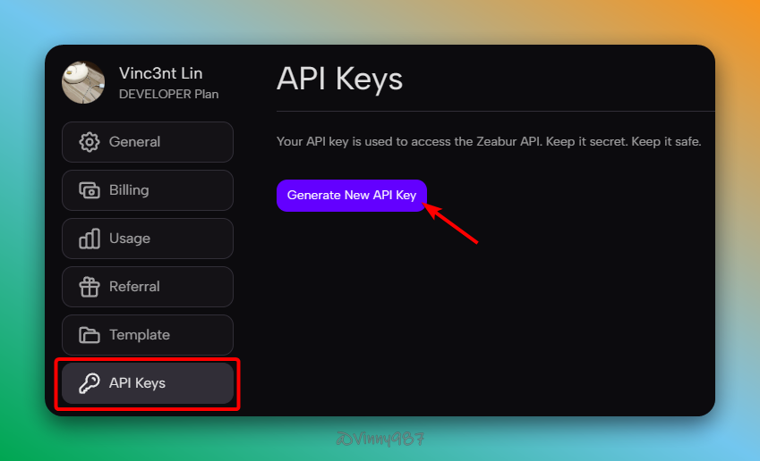760x461 pixels.
Task: Click the Vinc3nt Lin account name
Action: 161,73
